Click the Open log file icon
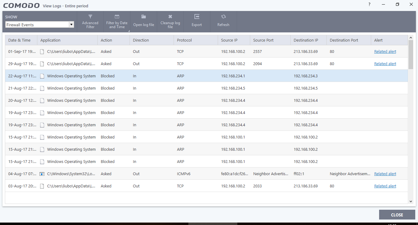418x225 pixels. (144, 17)
